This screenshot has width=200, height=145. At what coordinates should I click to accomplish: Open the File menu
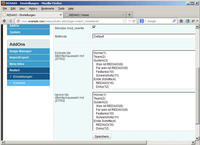5,8
